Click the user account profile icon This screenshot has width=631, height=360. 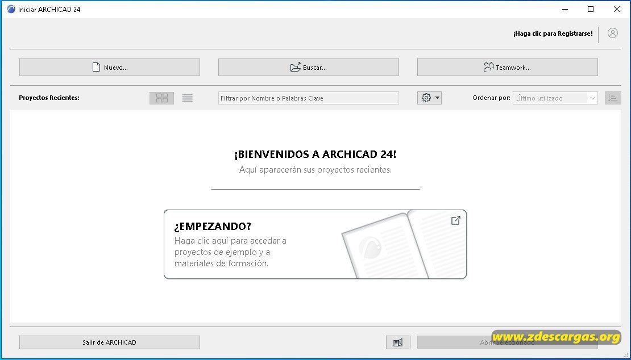pos(612,34)
